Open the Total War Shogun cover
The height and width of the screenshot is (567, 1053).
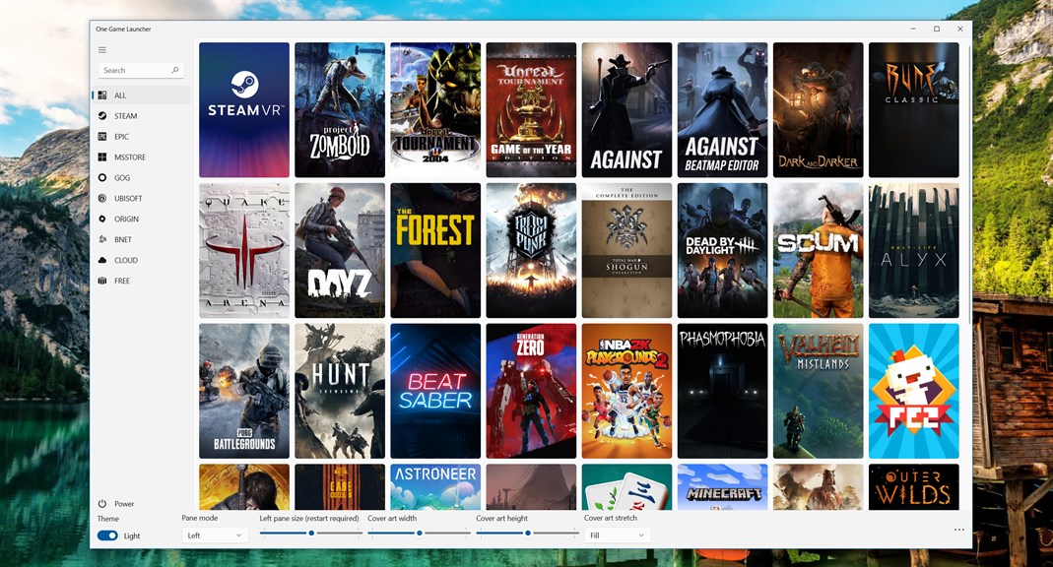click(x=626, y=250)
